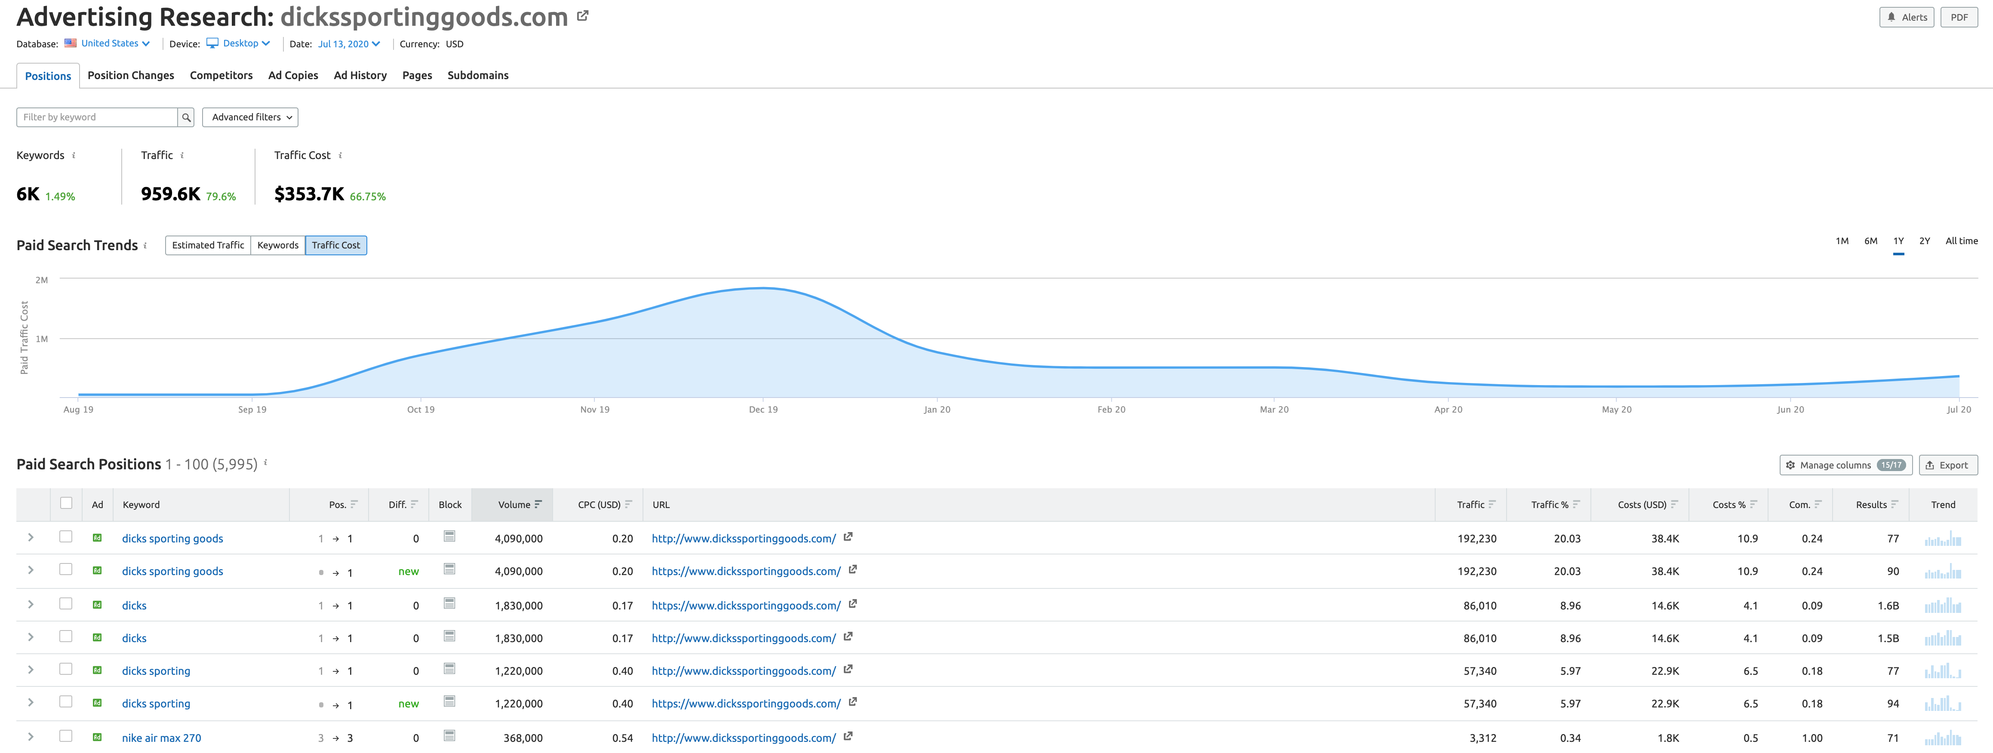
Task: Open Ad Copies tab
Action: (x=293, y=76)
